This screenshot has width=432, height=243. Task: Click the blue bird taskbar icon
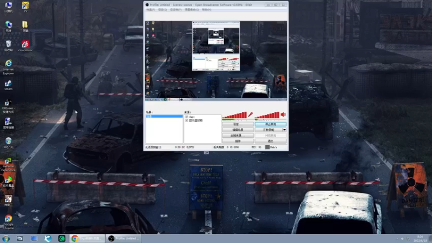coord(48,239)
